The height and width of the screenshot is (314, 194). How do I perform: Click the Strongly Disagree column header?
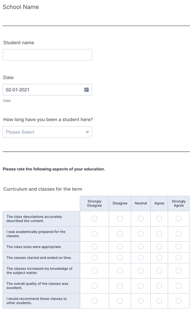pyautogui.click(x=94, y=203)
